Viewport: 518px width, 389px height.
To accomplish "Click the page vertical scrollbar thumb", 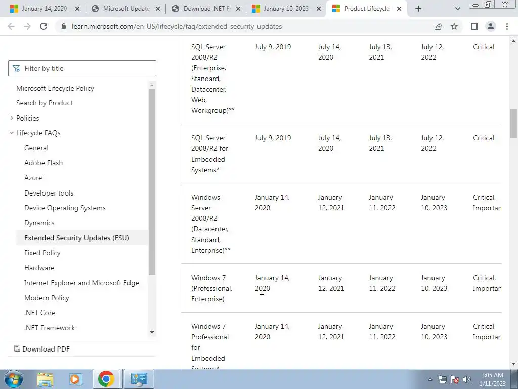I will click(514, 124).
